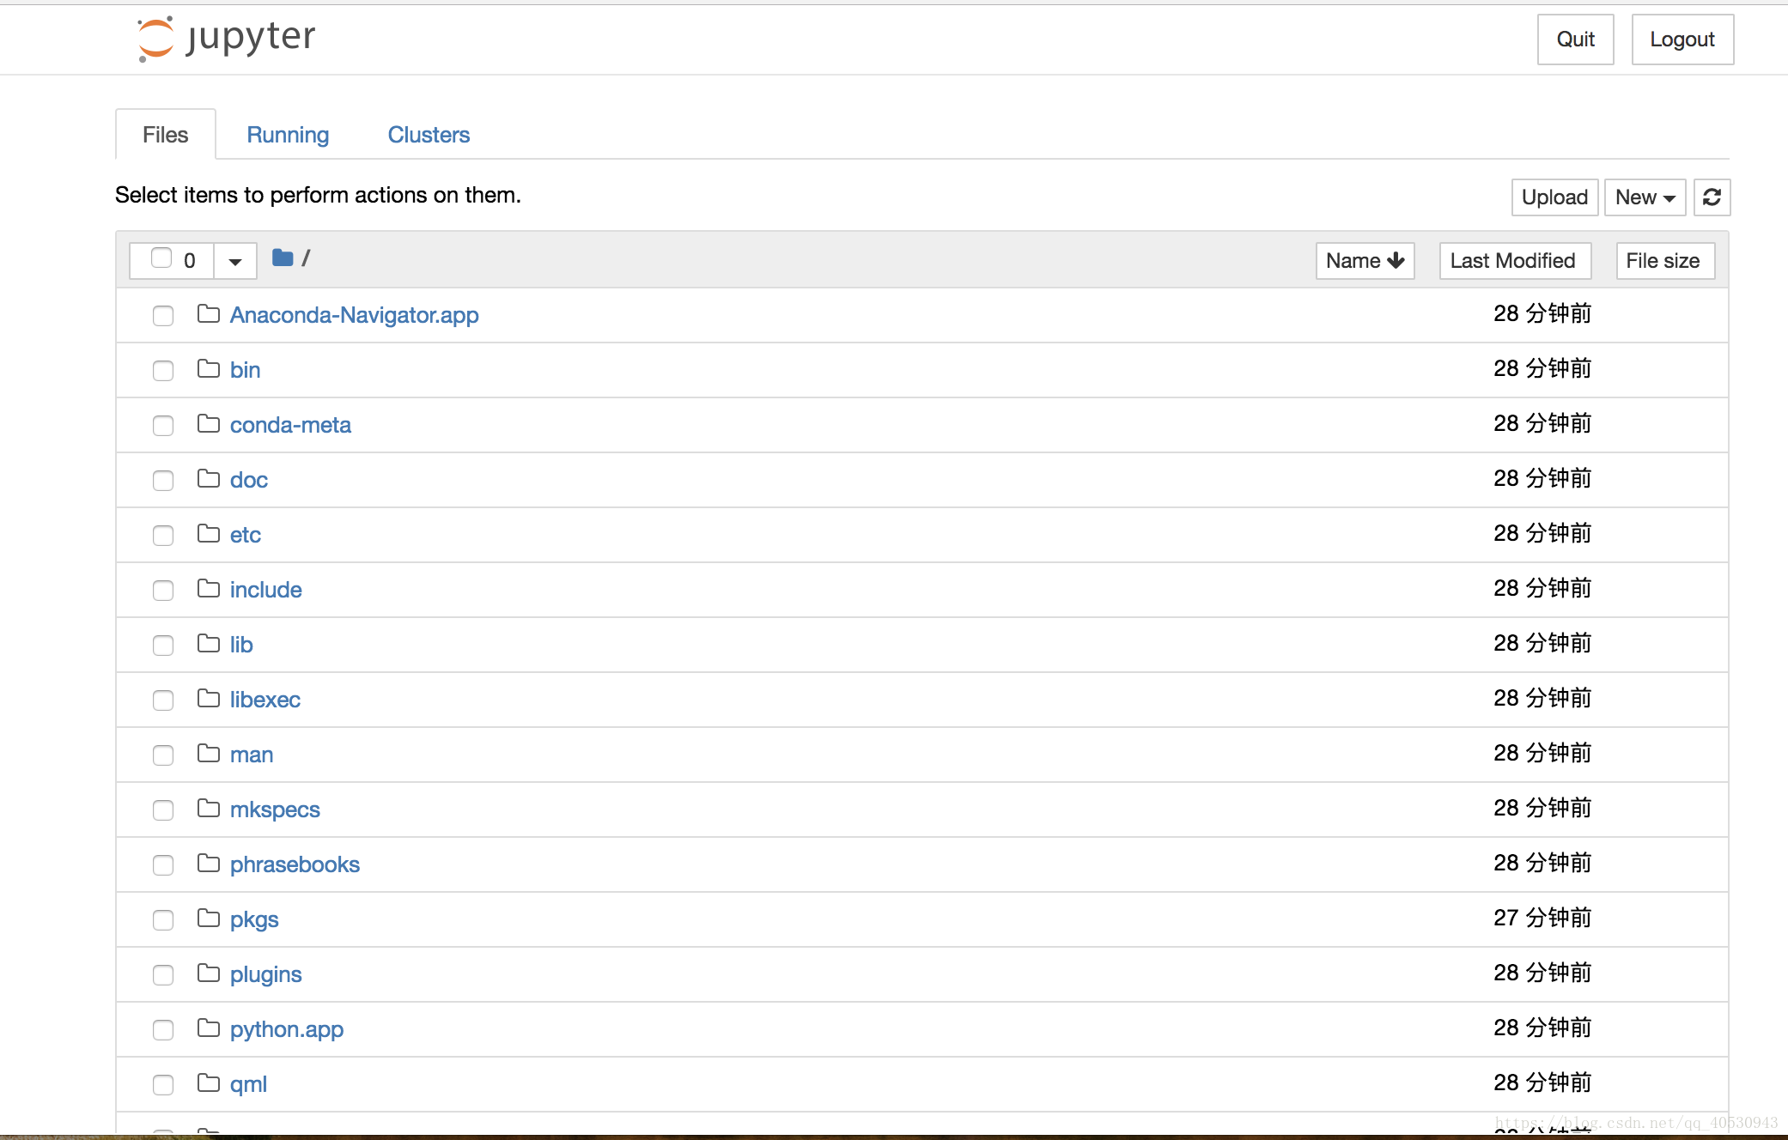Click the folder icon beside lib
This screenshot has height=1140, width=1788.
[209, 644]
